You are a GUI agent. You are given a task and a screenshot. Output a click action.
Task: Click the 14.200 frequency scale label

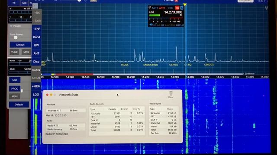click(x=131, y=77)
